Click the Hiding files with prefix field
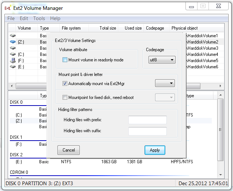233x191 pixels. click(x=147, y=120)
